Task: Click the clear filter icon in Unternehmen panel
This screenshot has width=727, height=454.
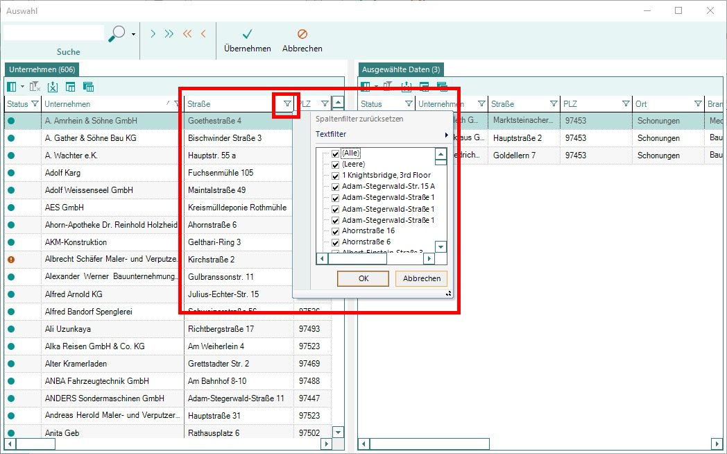Action: [x=35, y=87]
